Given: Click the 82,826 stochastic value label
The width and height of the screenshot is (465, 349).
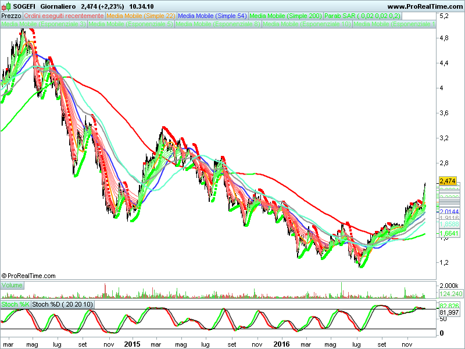Looking at the screenshot, I should tap(449, 306).
